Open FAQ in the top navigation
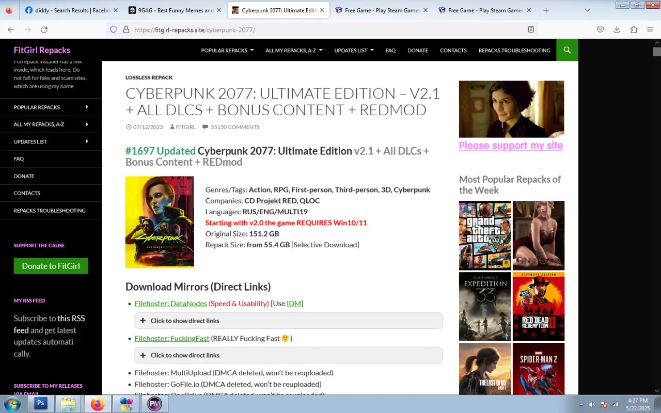 click(x=390, y=50)
